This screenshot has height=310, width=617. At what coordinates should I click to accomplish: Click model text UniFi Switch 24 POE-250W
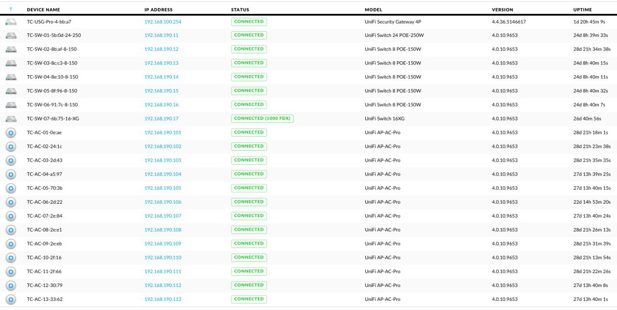[x=394, y=36]
